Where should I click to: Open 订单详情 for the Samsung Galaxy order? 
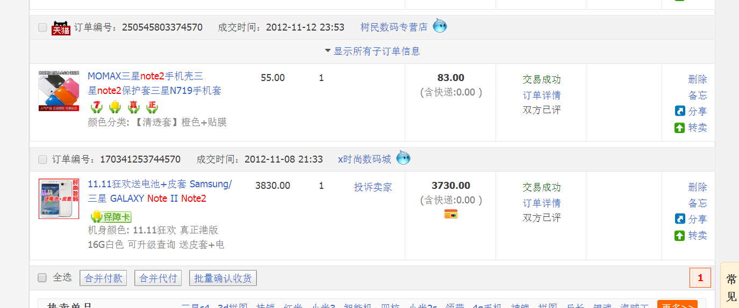[541, 203]
